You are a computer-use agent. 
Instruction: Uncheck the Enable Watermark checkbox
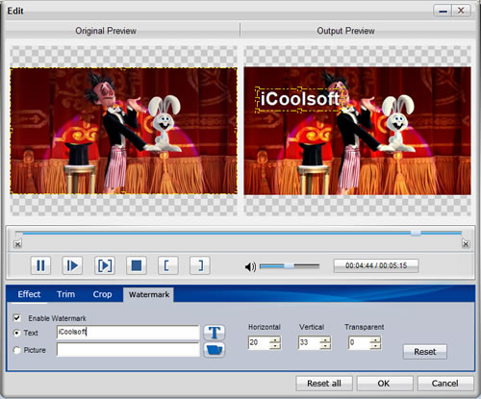16,318
